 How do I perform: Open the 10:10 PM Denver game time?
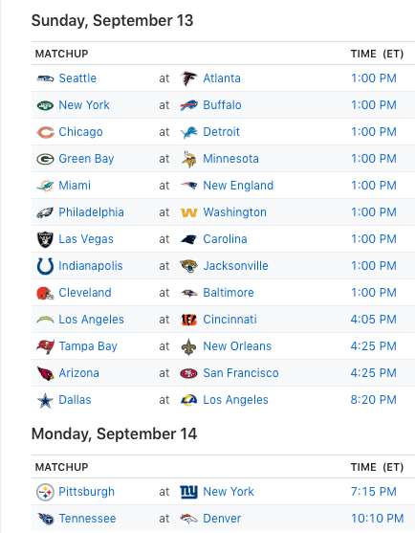pyautogui.click(x=377, y=519)
